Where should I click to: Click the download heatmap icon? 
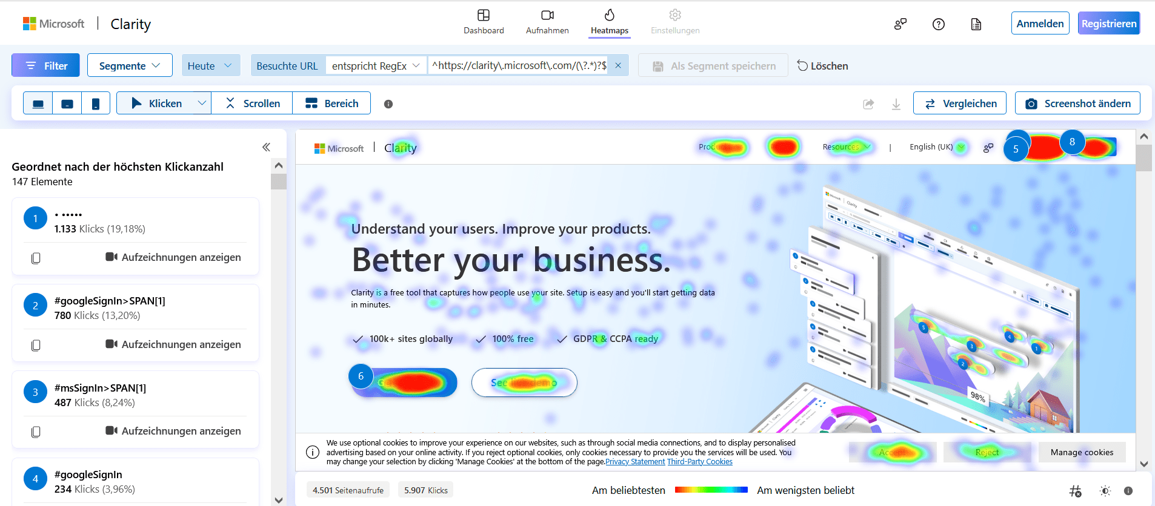(896, 104)
